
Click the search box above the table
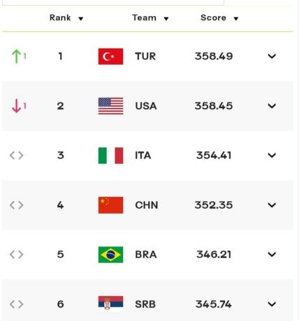click(113, 3)
